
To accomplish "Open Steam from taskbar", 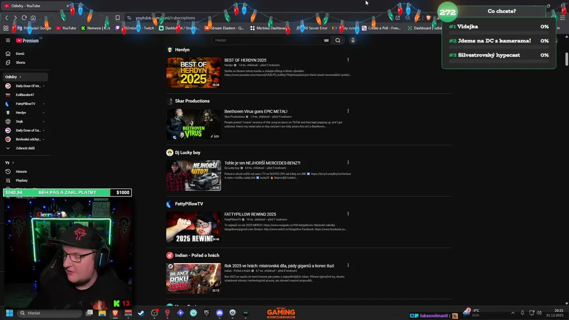I will point(141,313).
